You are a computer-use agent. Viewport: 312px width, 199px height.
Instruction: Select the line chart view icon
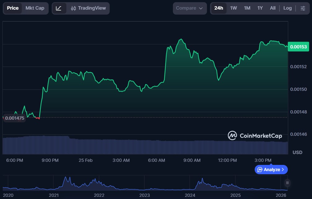pyautogui.click(x=59, y=8)
